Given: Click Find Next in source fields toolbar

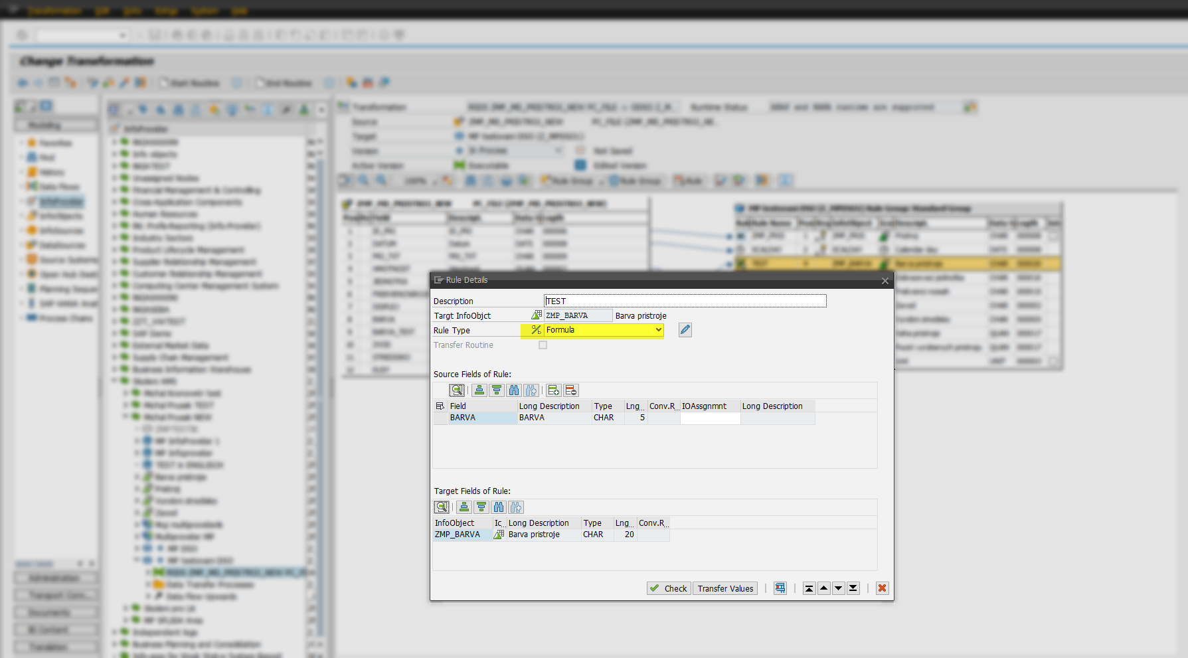Looking at the screenshot, I should (x=531, y=390).
